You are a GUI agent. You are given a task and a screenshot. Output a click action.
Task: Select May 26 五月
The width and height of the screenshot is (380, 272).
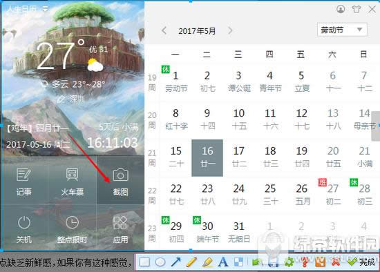[x=301, y=195]
